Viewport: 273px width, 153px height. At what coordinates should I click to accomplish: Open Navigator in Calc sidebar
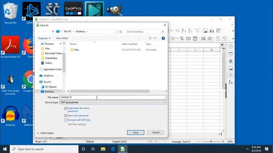230,75
